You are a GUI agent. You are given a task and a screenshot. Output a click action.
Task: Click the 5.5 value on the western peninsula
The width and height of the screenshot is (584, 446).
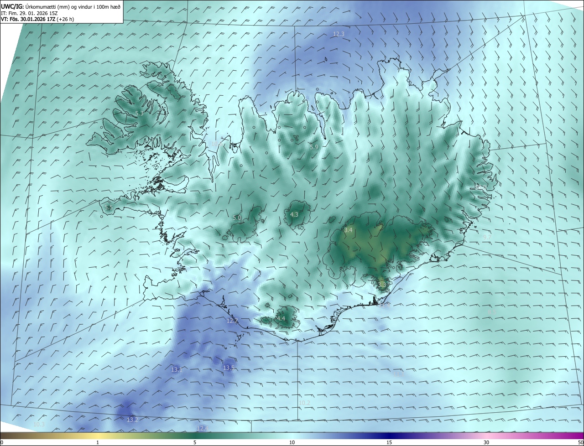coord(109,207)
